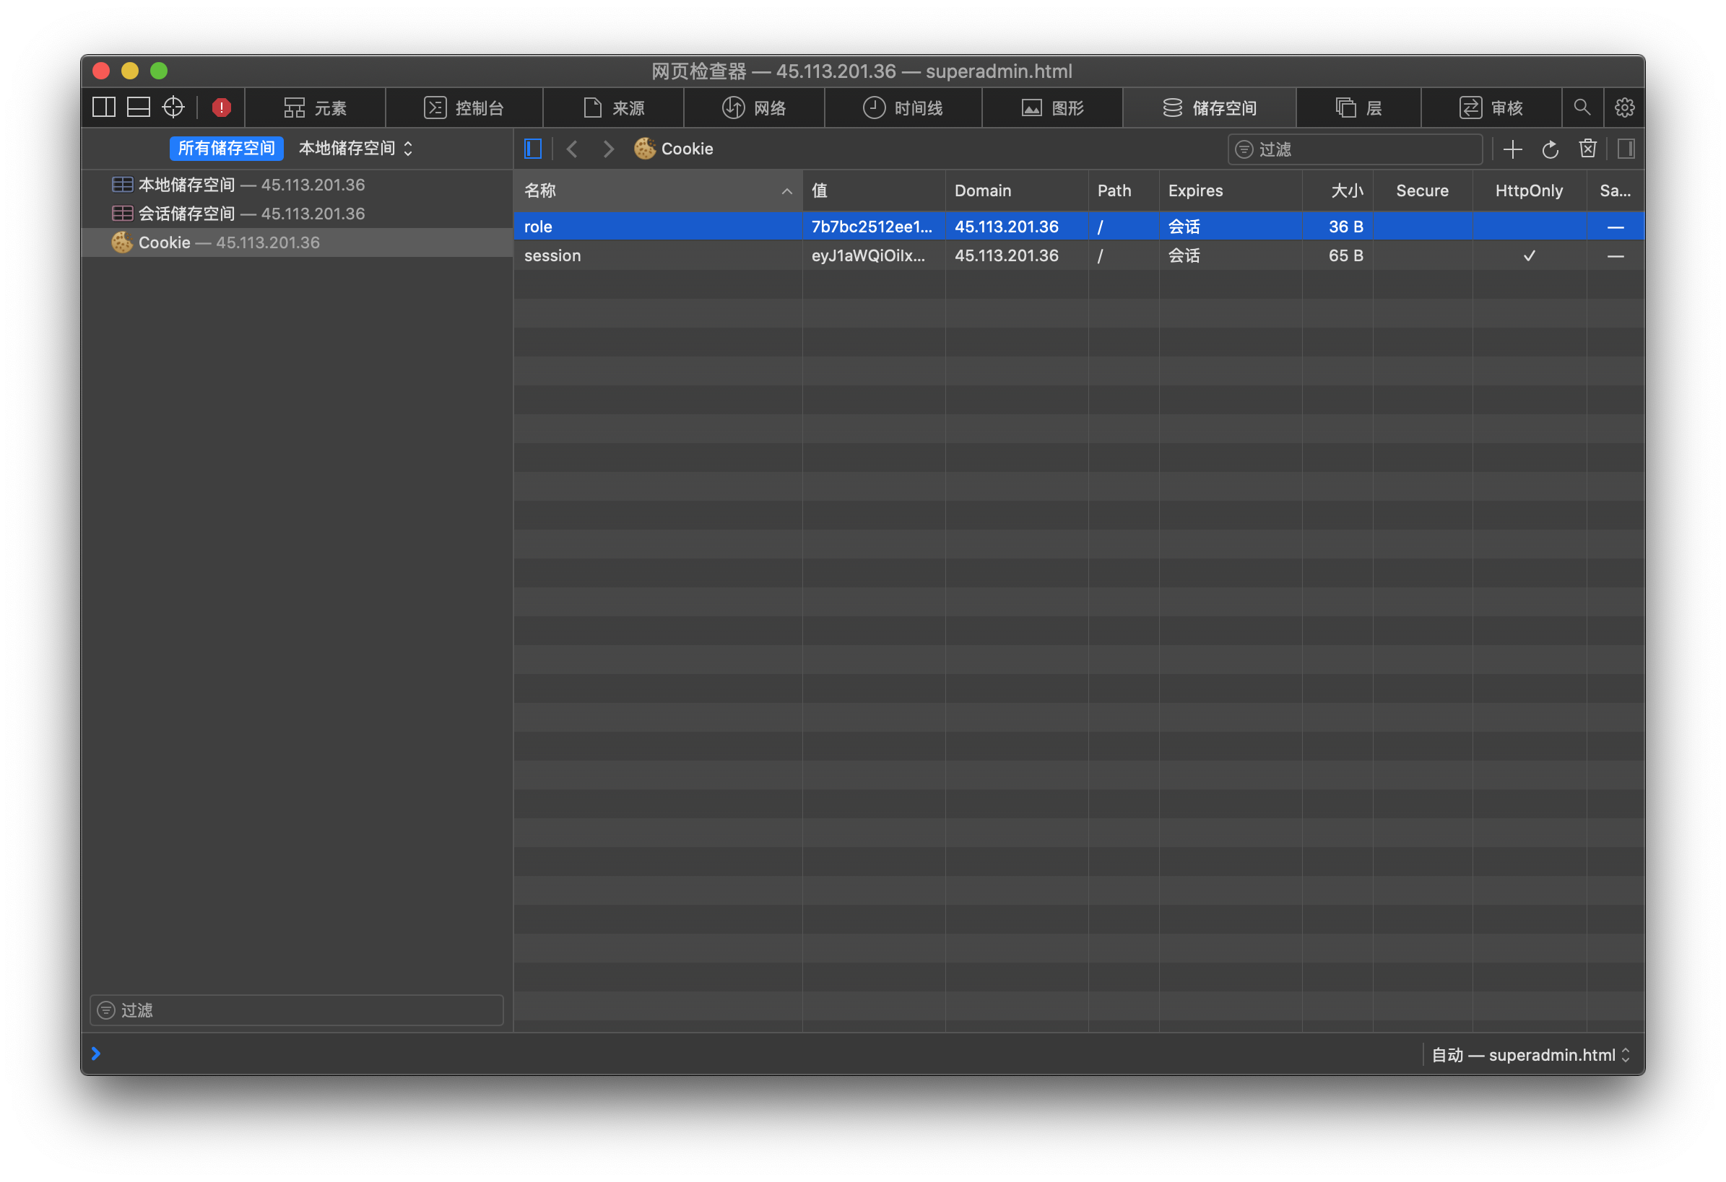Refresh the cookie list
1726x1182 pixels.
(x=1550, y=149)
